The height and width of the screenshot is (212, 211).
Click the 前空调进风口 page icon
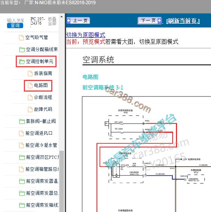tap(21, 133)
